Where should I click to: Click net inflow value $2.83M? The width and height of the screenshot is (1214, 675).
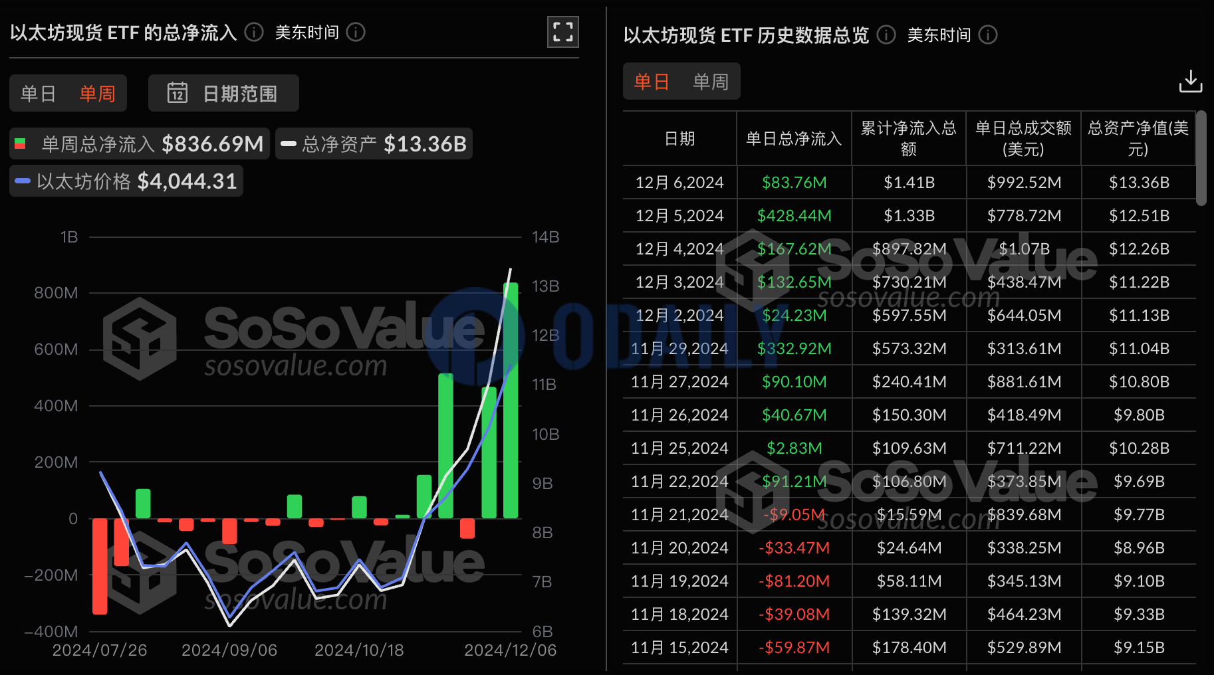[794, 448]
